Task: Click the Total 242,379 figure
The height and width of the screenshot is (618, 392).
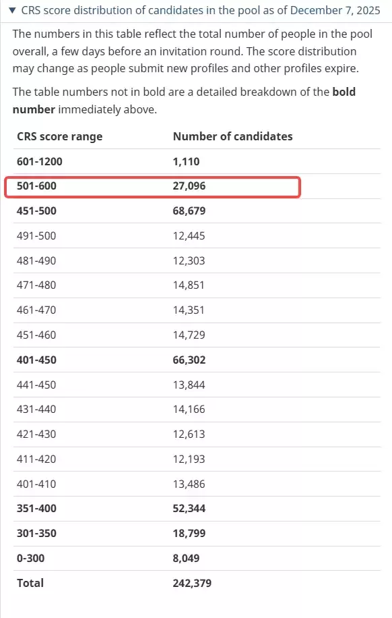Action: point(192,583)
